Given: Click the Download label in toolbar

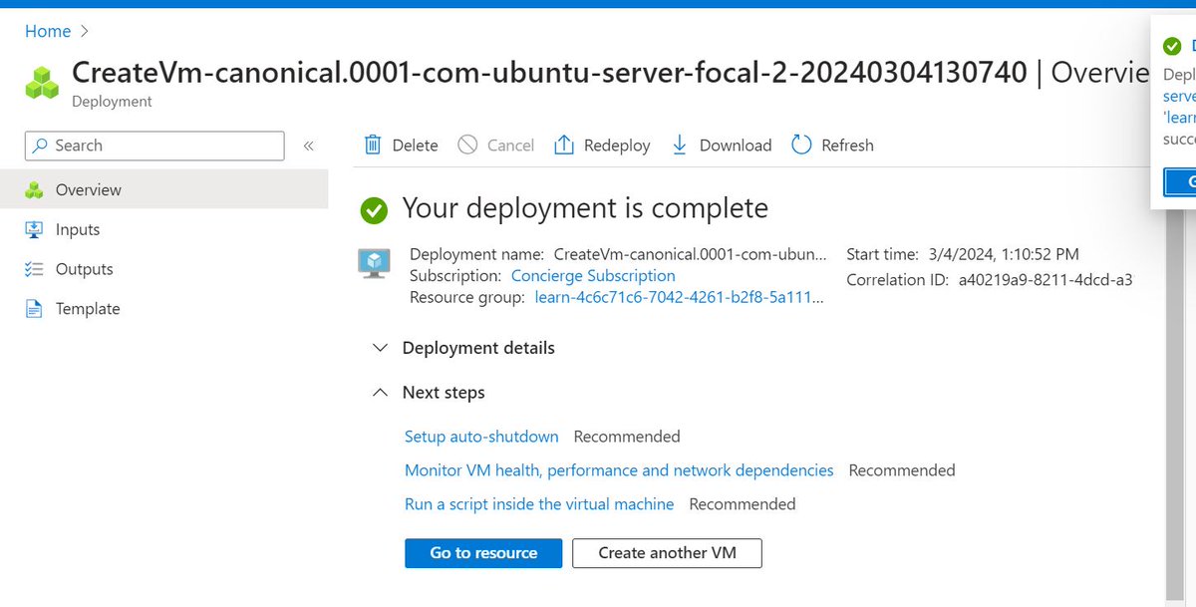Looking at the screenshot, I should click(x=736, y=146).
